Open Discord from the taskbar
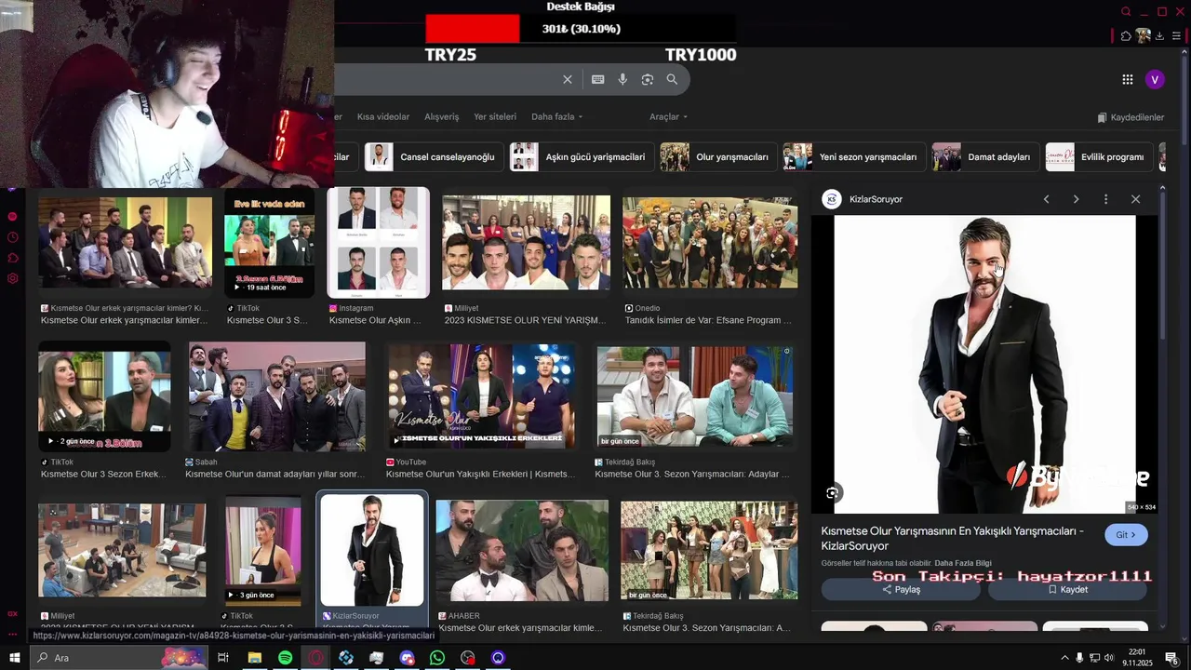This screenshot has height=670, width=1191. point(407,658)
